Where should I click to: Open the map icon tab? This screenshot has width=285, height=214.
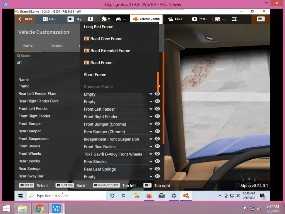coord(90,19)
